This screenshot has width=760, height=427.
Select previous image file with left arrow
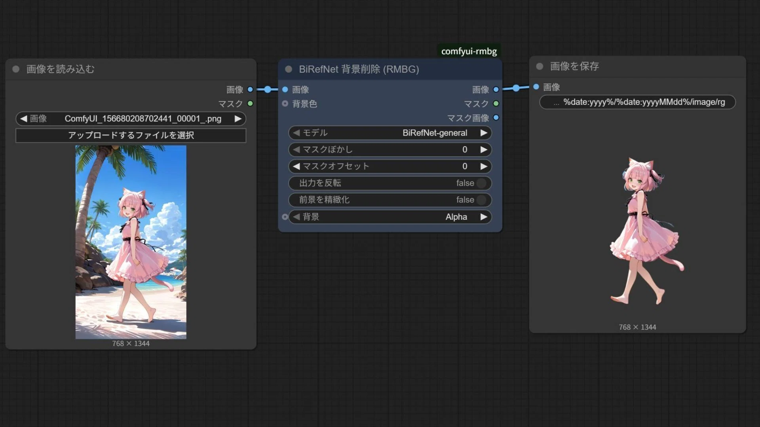[23, 119]
